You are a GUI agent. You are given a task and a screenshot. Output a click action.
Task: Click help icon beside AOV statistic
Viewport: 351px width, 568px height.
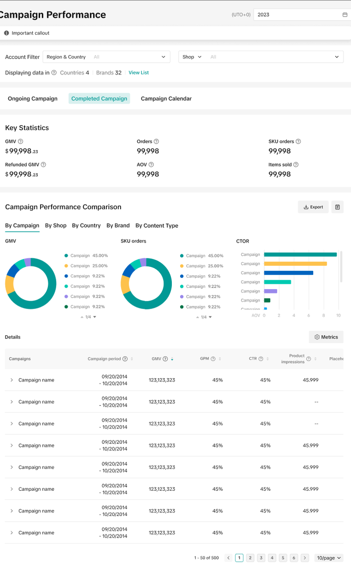click(151, 165)
